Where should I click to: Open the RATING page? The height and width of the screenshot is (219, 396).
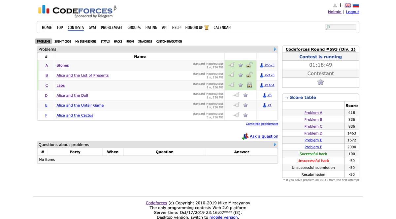[x=151, y=28]
